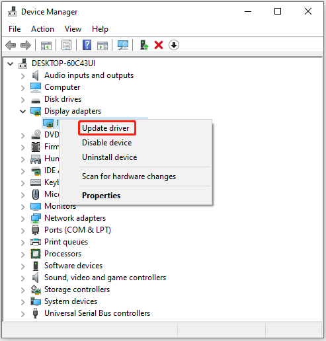Select Disable device in context menu
Viewport: 326px width, 341px height.
coord(107,143)
